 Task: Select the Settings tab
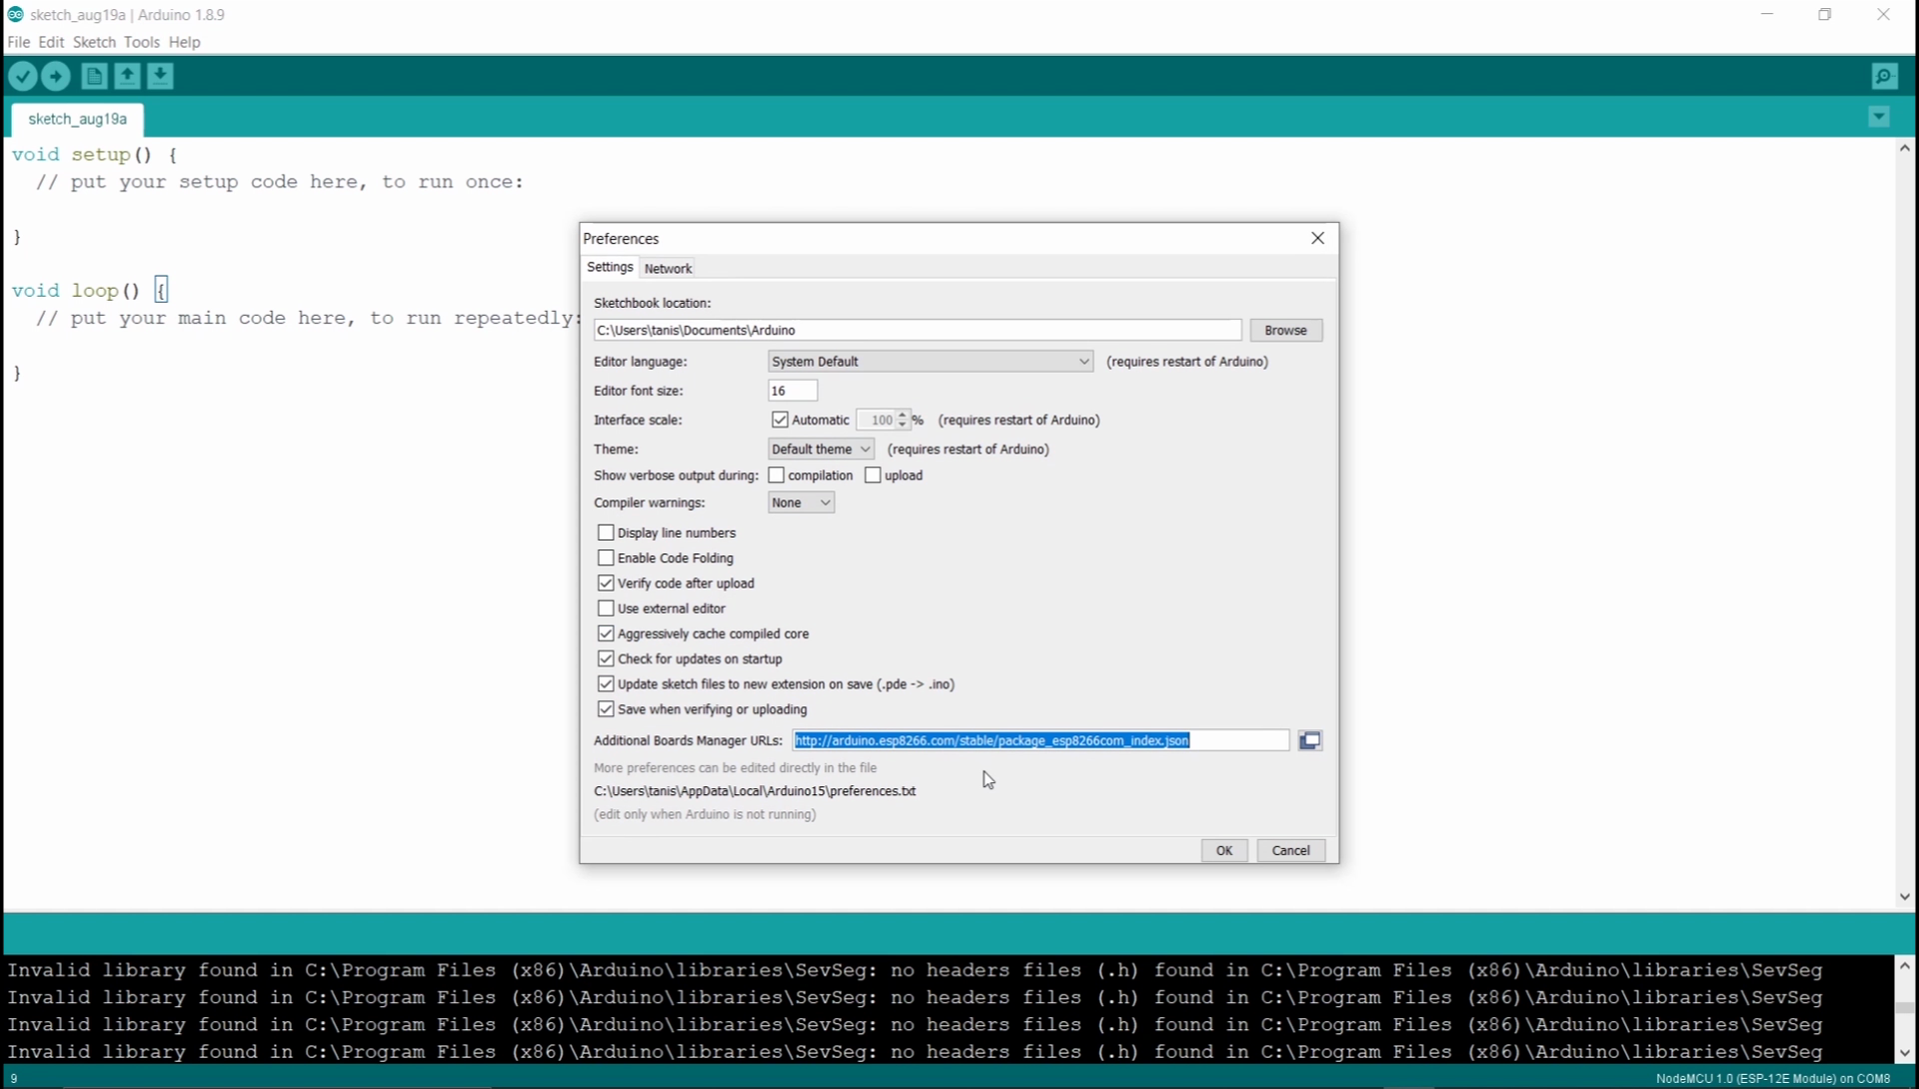(610, 267)
